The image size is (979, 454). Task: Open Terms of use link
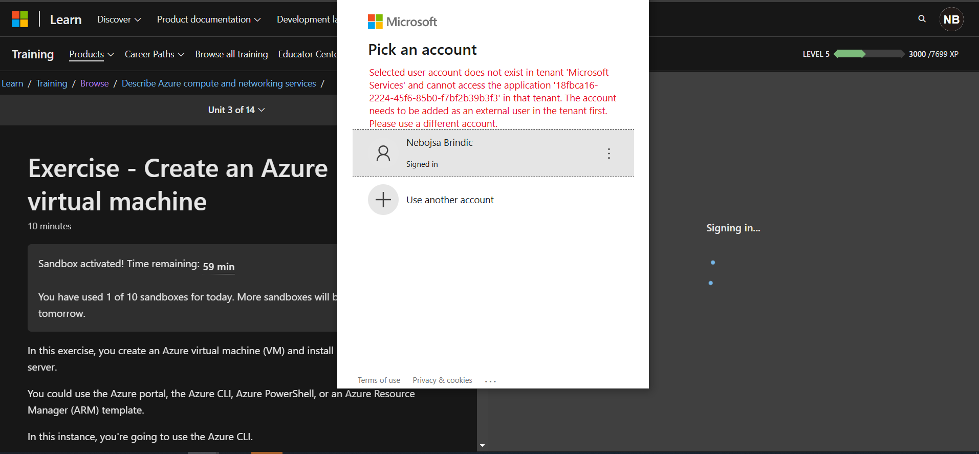point(379,380)
